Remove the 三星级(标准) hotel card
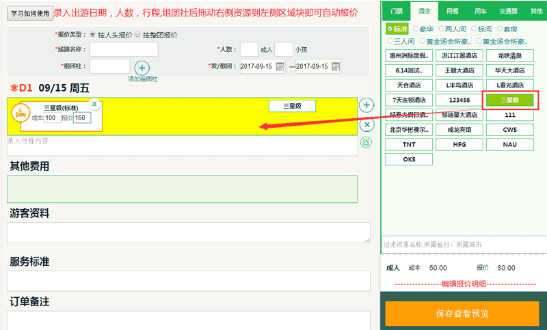 95,104
